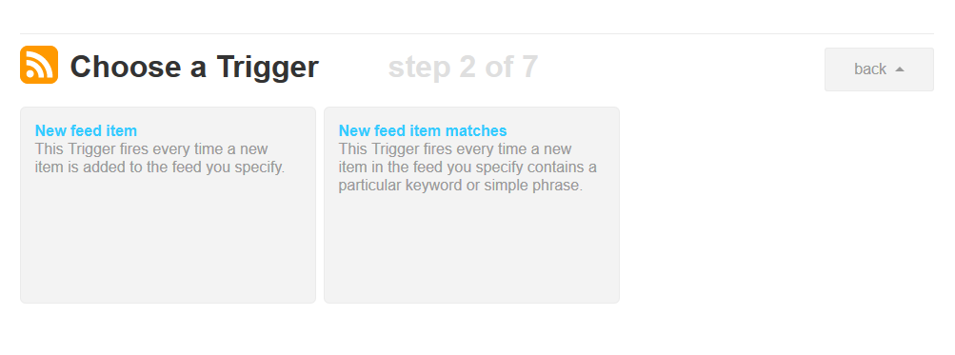The image size is (955, 355).
Task: Click the word "Trigger" in the heading
Action: 268,67
